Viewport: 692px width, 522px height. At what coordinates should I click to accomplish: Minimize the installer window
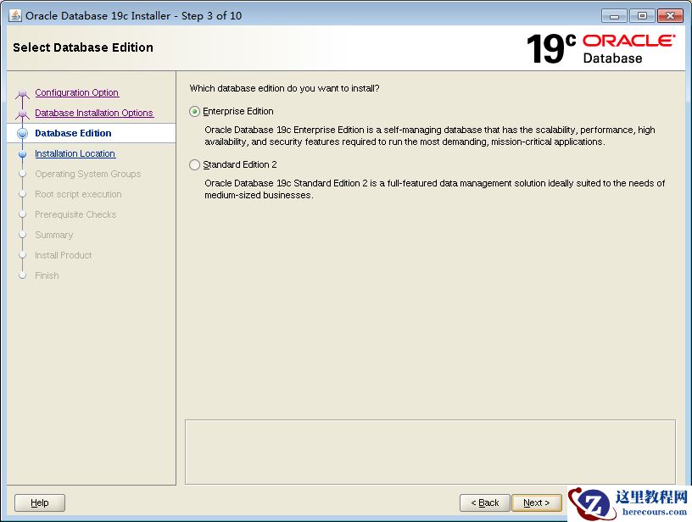pos(614,16)
